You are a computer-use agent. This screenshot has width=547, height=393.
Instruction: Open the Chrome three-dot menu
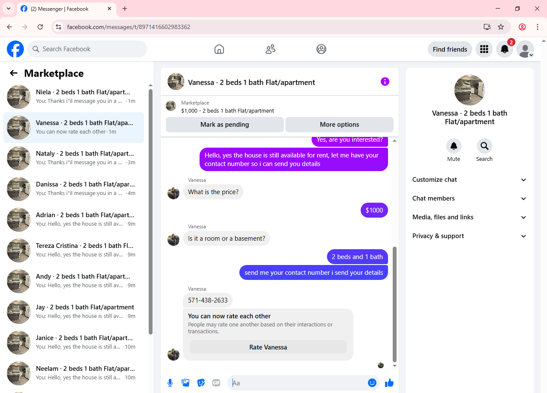point(538,27)
